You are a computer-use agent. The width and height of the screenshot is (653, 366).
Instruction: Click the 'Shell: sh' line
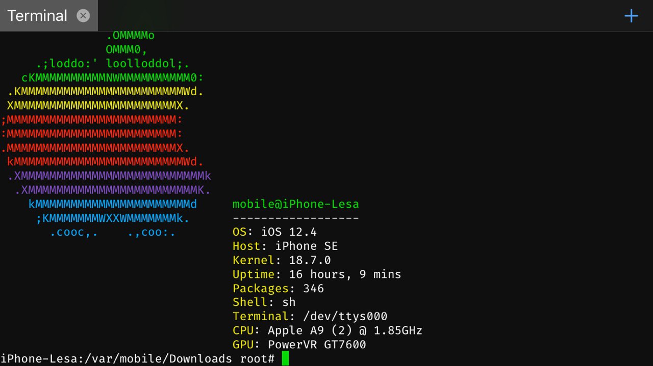click(x=264, y=302)
